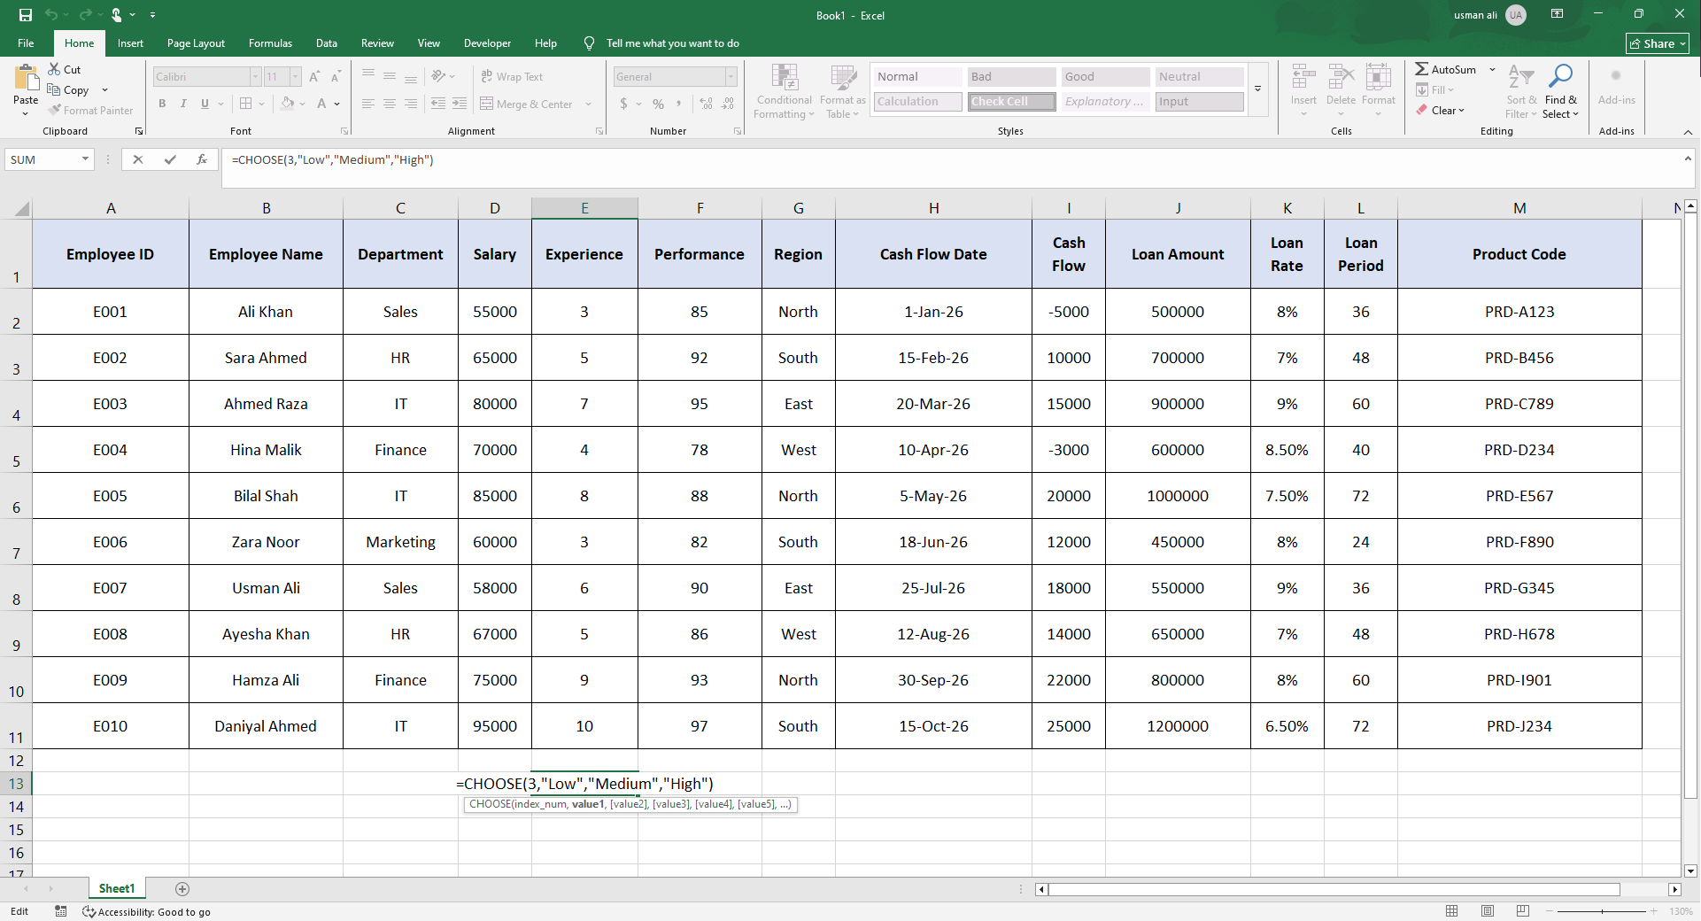This screenshot has width=1701, height=921.
Task: Click the formula bar input text
Action: point(333,160)
